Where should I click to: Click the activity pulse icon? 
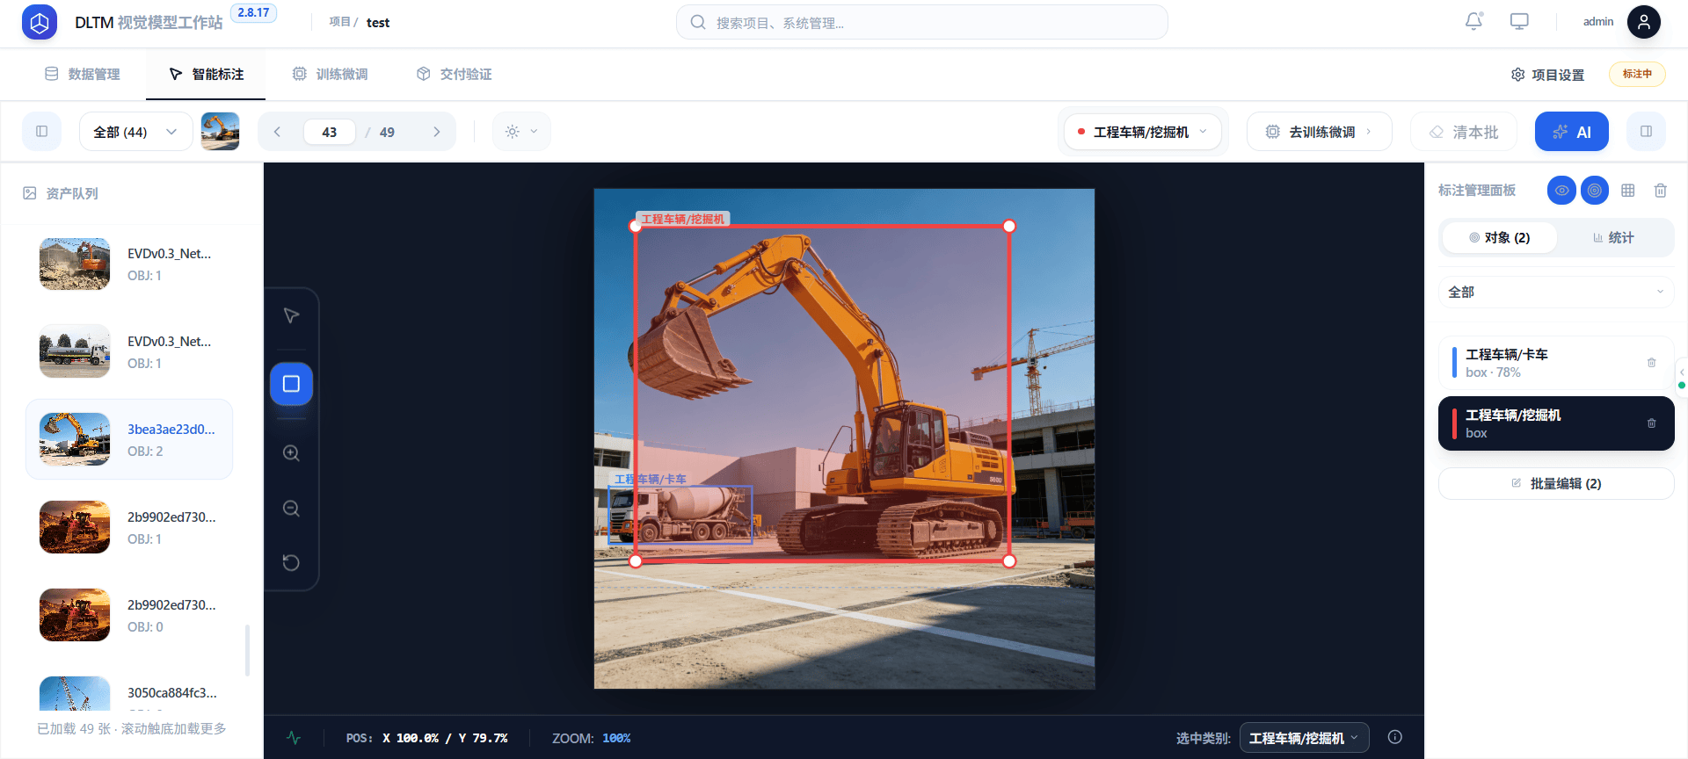click(294, 738)
